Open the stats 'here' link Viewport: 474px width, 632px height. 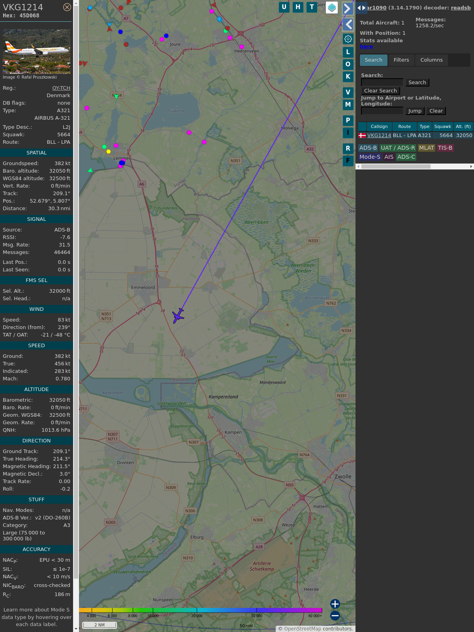pyautogui.click(x=366, y=47)
